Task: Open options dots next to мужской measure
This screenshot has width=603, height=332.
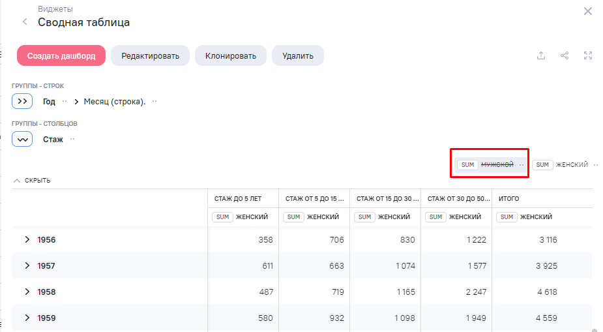Action: click(x=522, y=165)
